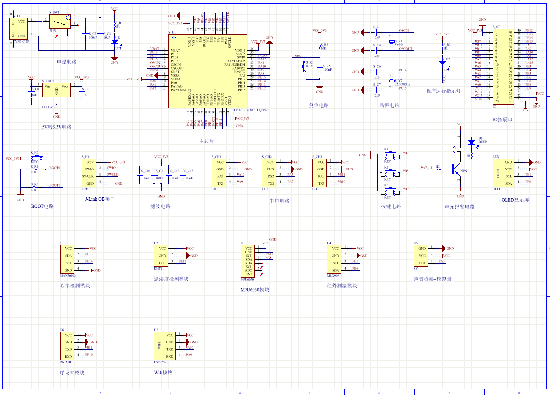Select the LED1 OLED display block
Viewport: 550px width, 395px height.
503,173
